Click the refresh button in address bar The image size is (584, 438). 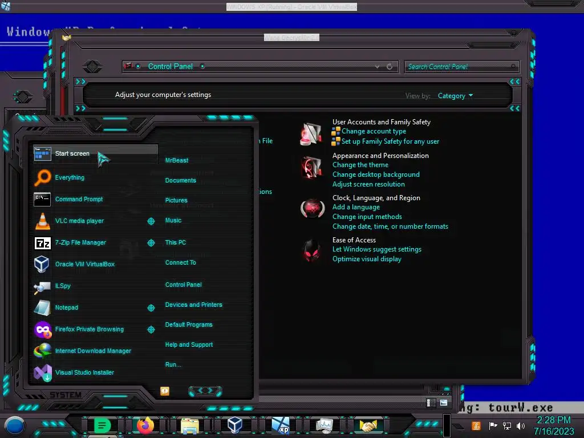[390, 67]
